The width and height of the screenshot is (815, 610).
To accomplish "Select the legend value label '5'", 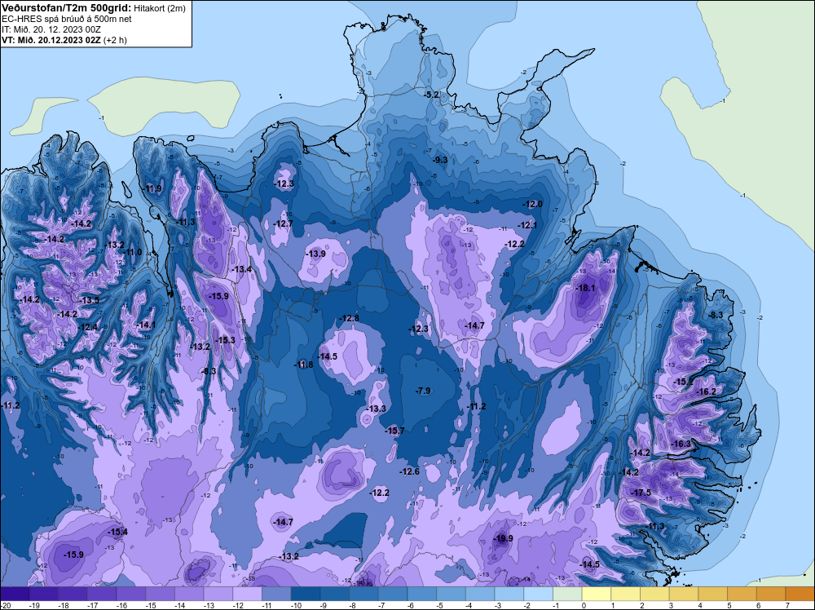I will pyautogui.click(x=729, y=605).
